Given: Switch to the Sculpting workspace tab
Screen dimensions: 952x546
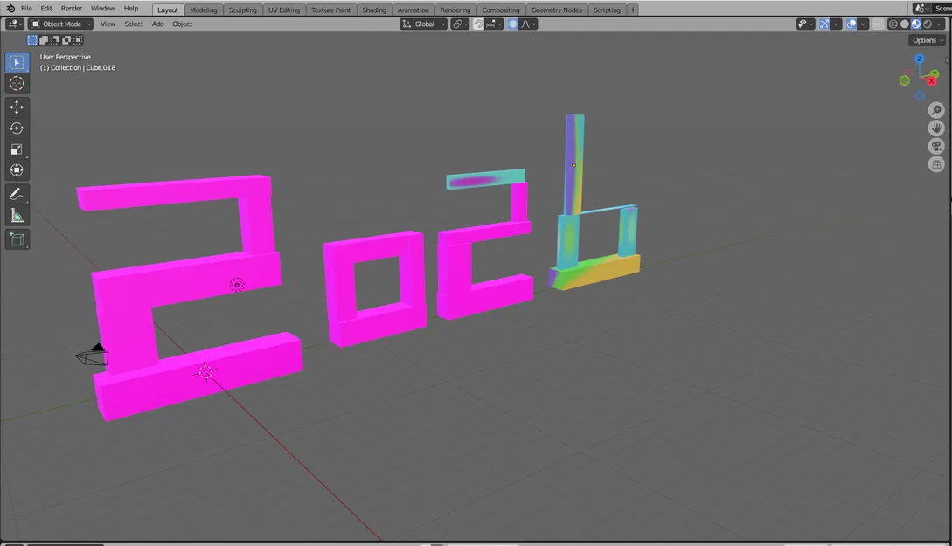Looking at the screenshot, I should 242,10.
